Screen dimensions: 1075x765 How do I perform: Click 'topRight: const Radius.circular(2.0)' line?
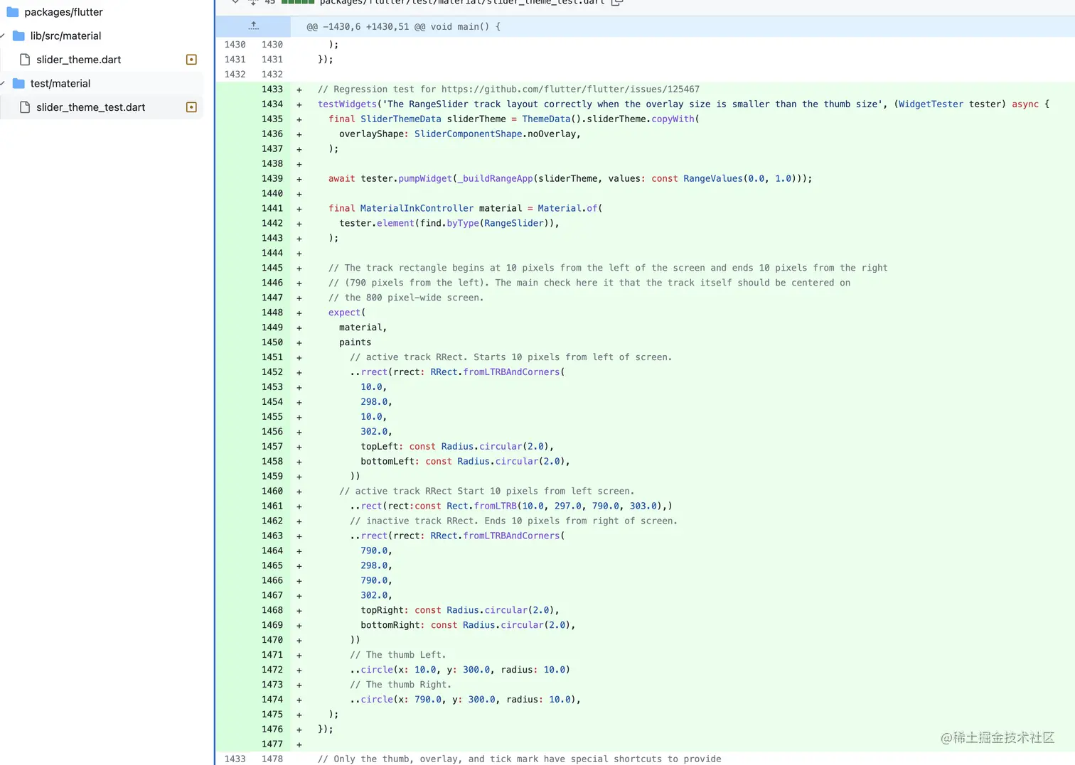point(460,610)
